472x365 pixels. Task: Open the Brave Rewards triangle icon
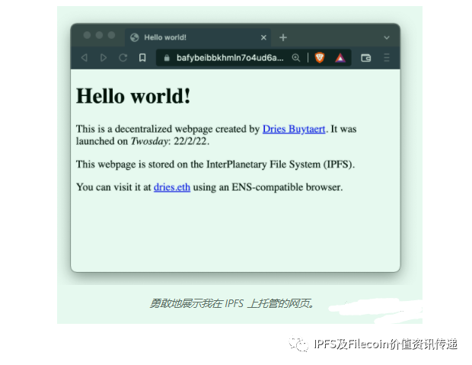pyautogui.click(x=340, y=58)
